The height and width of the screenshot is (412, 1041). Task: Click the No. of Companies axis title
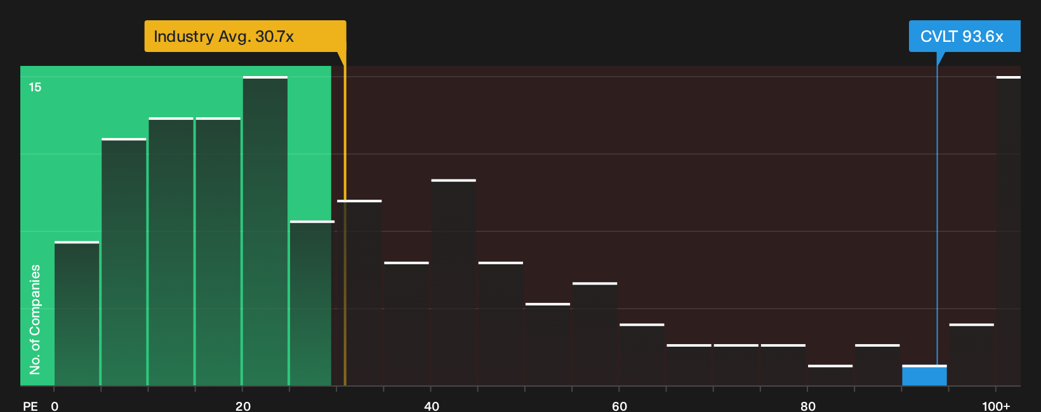point(35,319)
